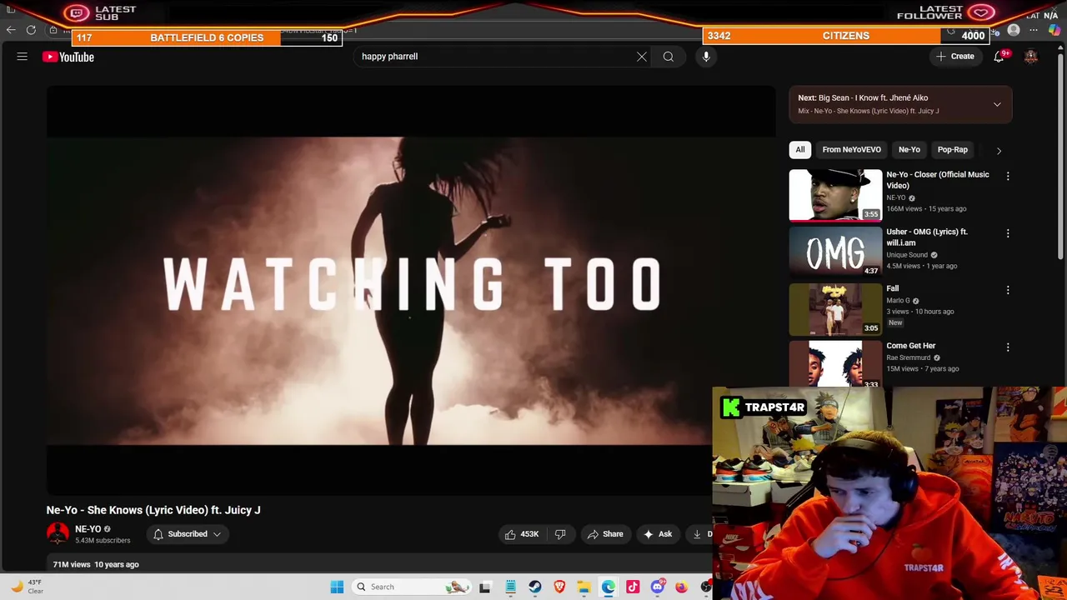
Task: Open 'Fall' by Mario G thumbnail
Action: 835,309
